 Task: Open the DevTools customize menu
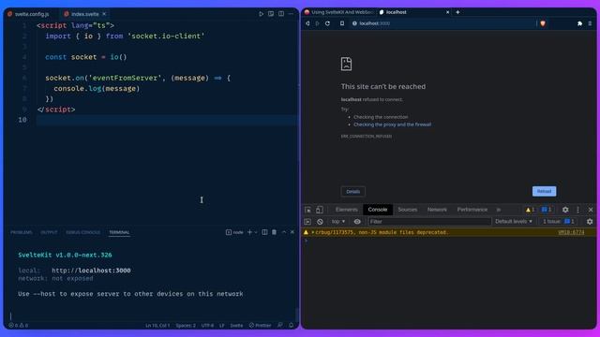577,210
